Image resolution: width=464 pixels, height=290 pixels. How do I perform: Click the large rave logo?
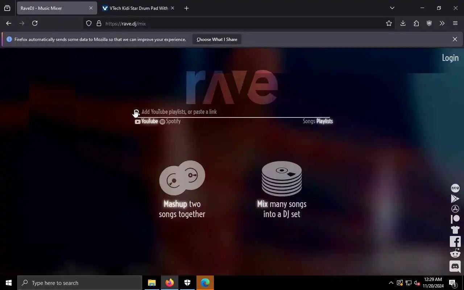[x=232, y=87]
